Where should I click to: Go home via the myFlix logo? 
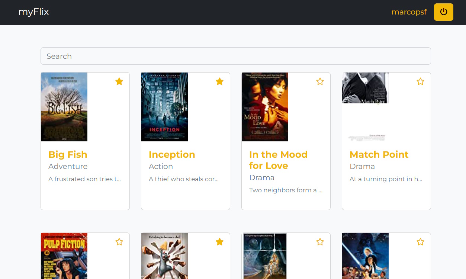tap(33, 12)
